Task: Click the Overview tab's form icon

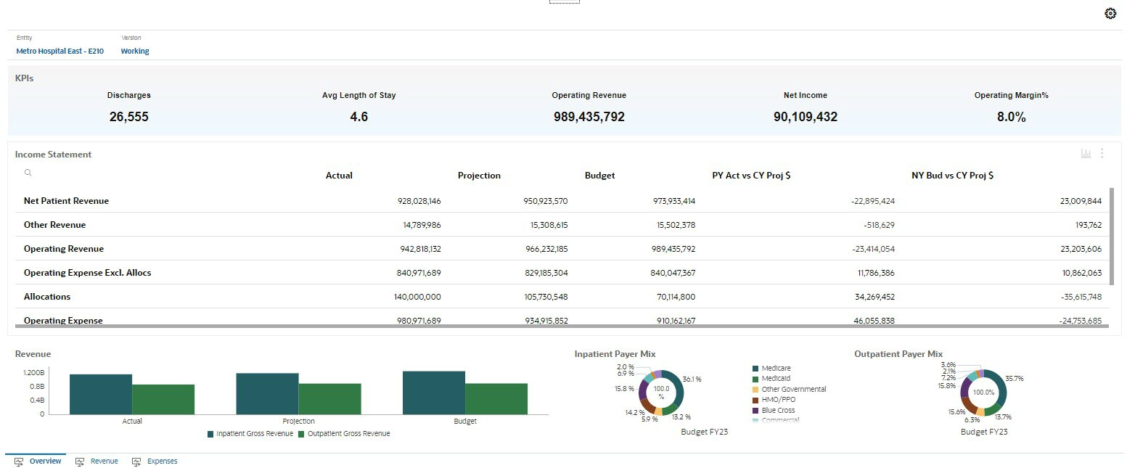Action: coord(18,461)
